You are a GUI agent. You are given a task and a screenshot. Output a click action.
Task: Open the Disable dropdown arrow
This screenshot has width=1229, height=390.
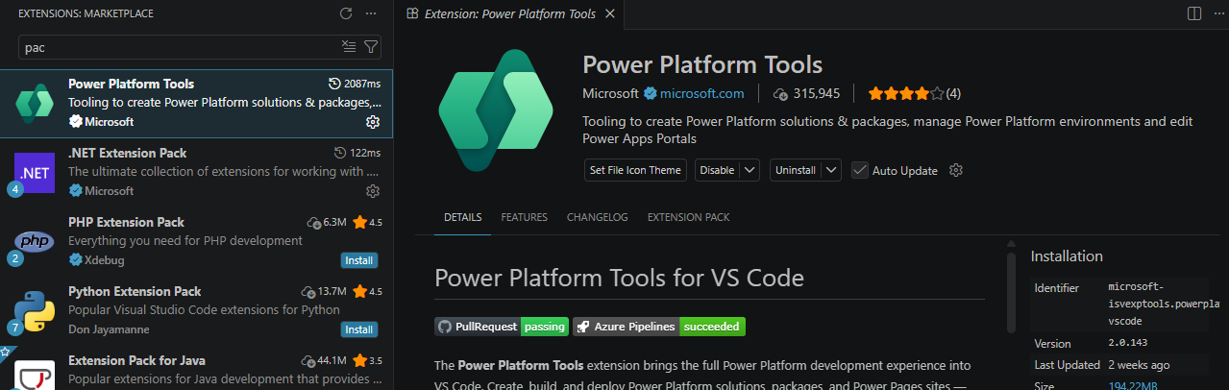[x=750, y=170]
